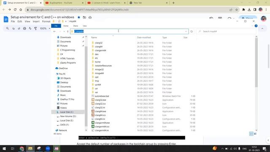
Task: Select C Programming folder in sidebar
Action: (x=67, y=50)
